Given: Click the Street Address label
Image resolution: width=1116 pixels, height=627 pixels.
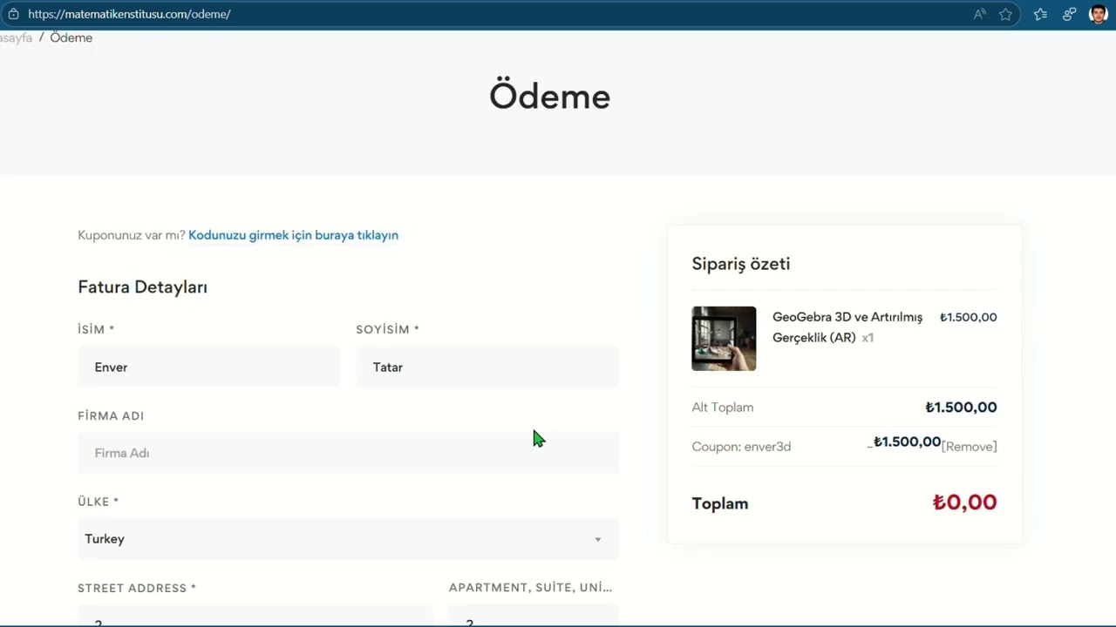Looking at the screenshot, I should click(137, 588).
